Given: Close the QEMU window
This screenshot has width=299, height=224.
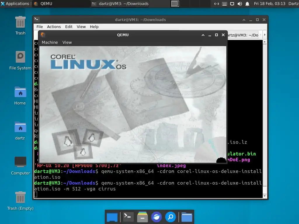Looking at the screenshot, I should 223,35.
